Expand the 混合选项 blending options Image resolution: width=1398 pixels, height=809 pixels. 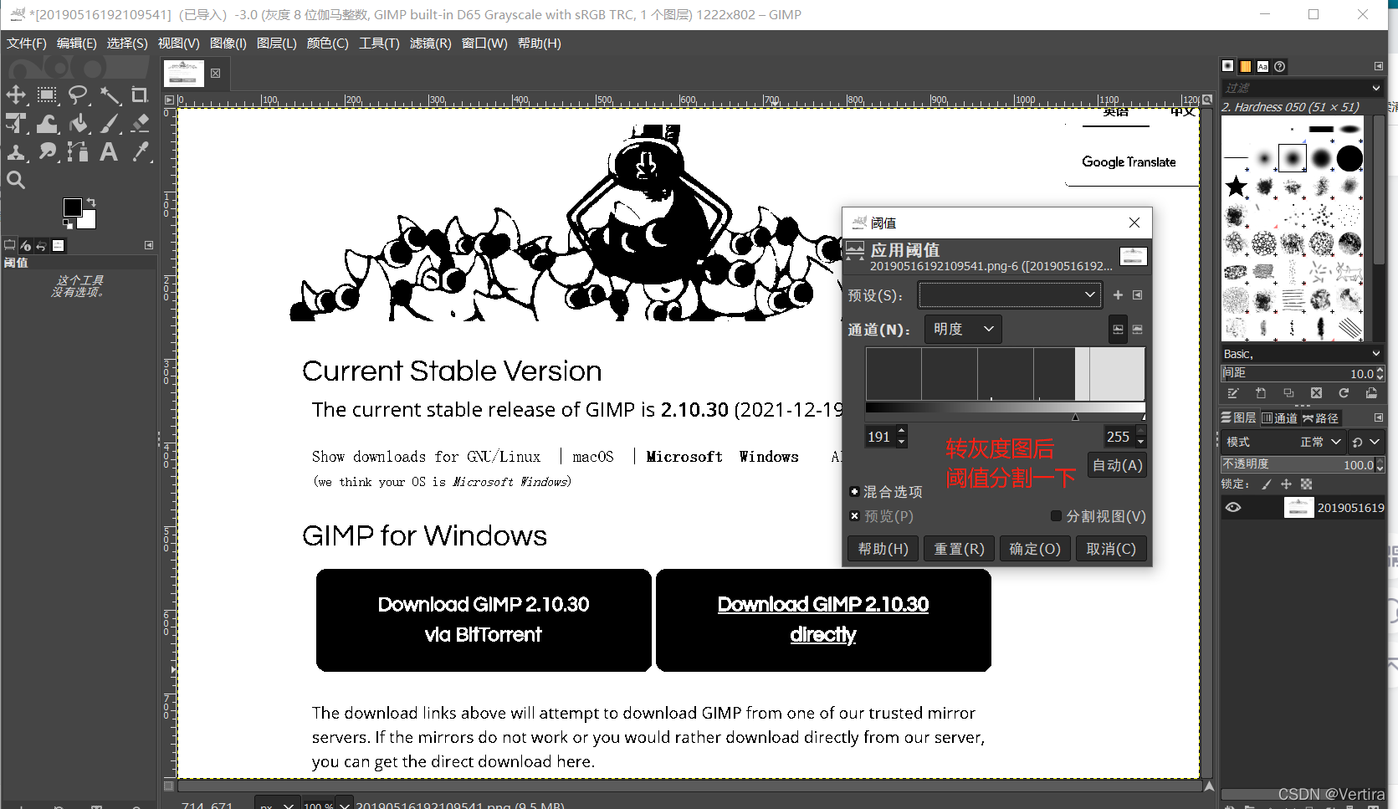[854, 492]
